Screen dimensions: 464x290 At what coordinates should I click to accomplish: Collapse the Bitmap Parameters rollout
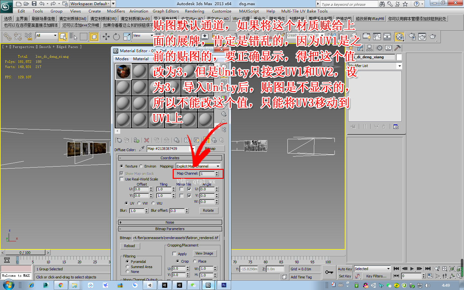click(170, 229)
